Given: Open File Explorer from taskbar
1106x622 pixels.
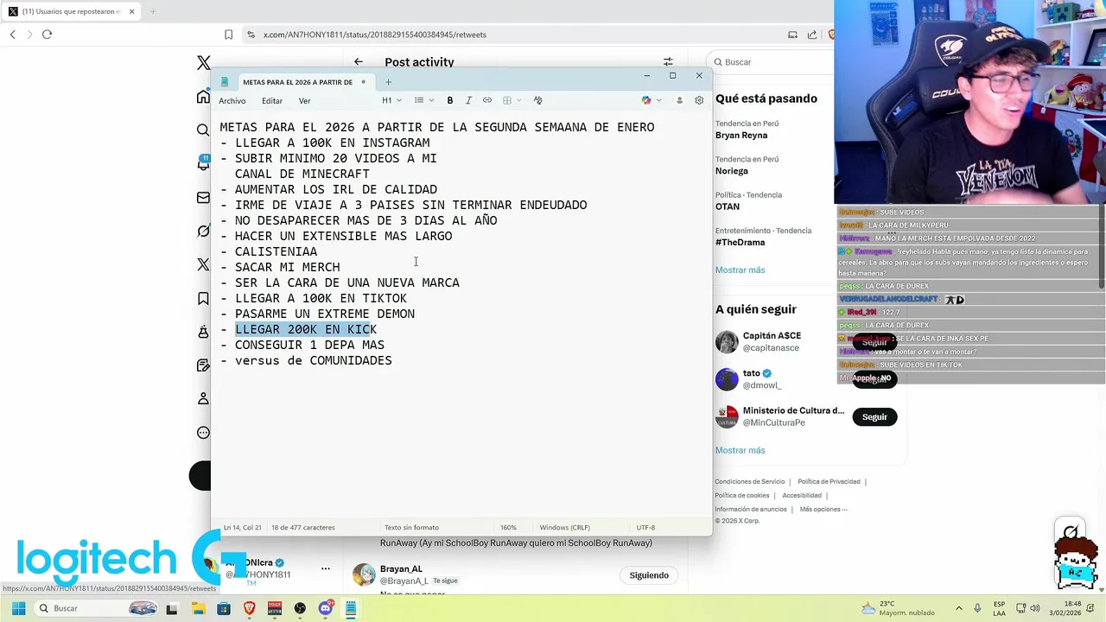Looking at the screenshot, I should pyautogui.click(x=198, y=608).
